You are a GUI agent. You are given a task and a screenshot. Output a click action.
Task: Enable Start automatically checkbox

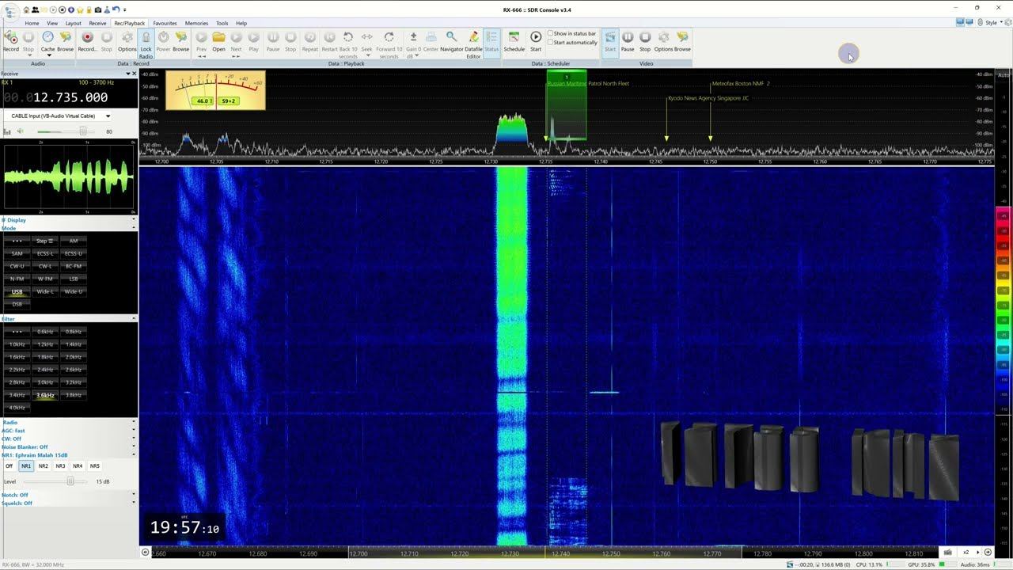pos(551,43)
